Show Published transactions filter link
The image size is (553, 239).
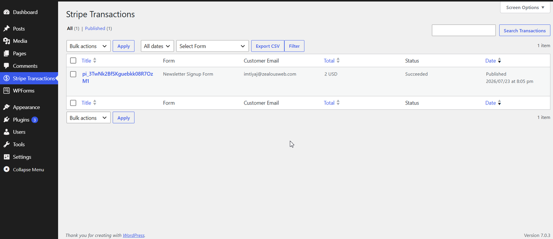tap(95, 28)
